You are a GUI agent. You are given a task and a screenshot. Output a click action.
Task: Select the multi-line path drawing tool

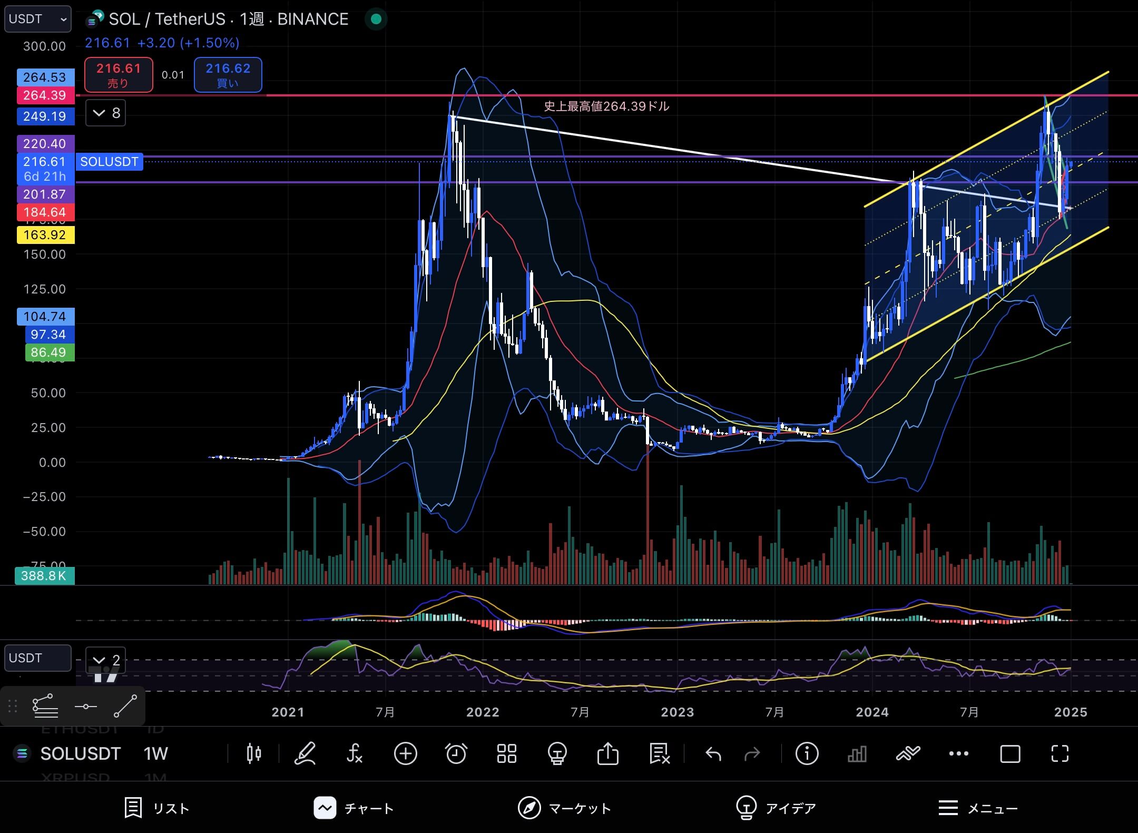tap(45, 706)
